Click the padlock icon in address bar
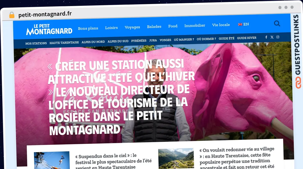The width and height of the screenshot is (303, 169). pos(12,15)
